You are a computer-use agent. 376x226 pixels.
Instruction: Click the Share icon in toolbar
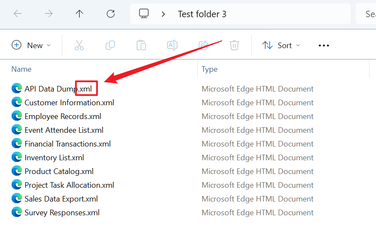[203, 45]
